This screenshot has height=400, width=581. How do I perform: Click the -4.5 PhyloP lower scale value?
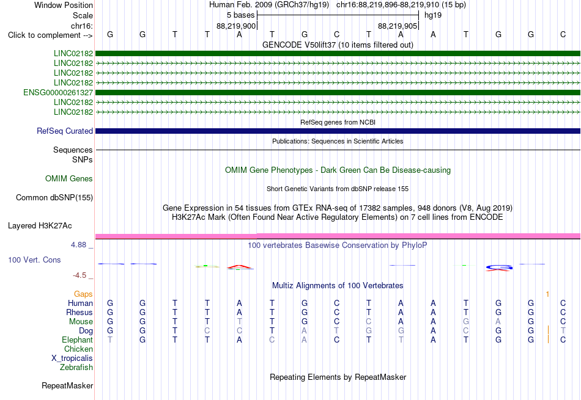(80, 275)
